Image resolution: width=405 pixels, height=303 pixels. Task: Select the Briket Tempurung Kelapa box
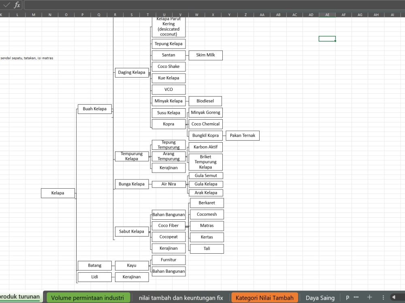[x=206, y=162]
